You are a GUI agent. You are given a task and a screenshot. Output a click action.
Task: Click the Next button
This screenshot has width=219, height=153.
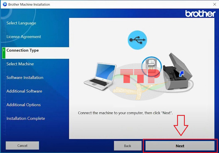coord(180,146)
